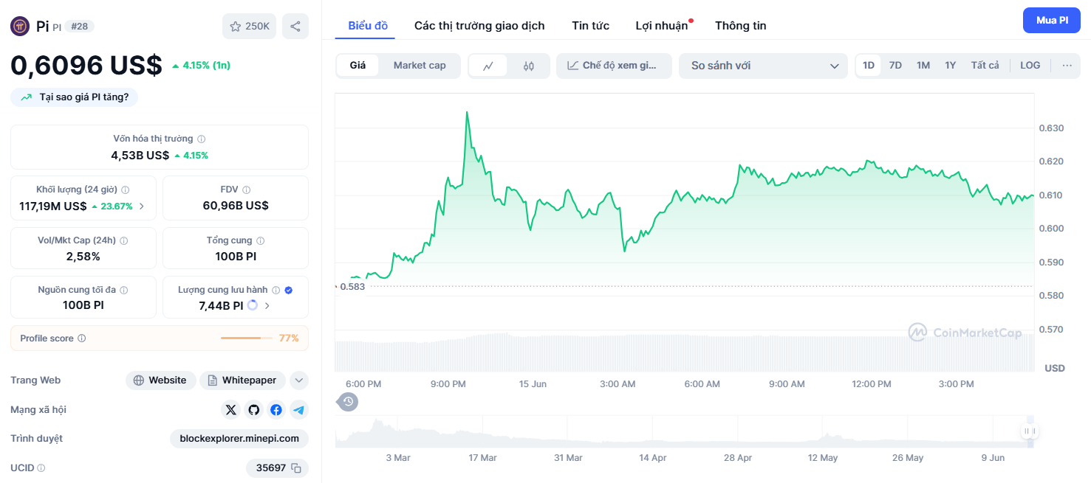Open the Lợi nhuận tab
The height and width of the screenshot is (483, 1091).
[x=662, y=26]
